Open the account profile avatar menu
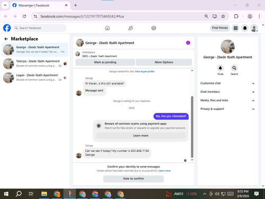This screenshot has height=199, width=265. tap(254, 28)
